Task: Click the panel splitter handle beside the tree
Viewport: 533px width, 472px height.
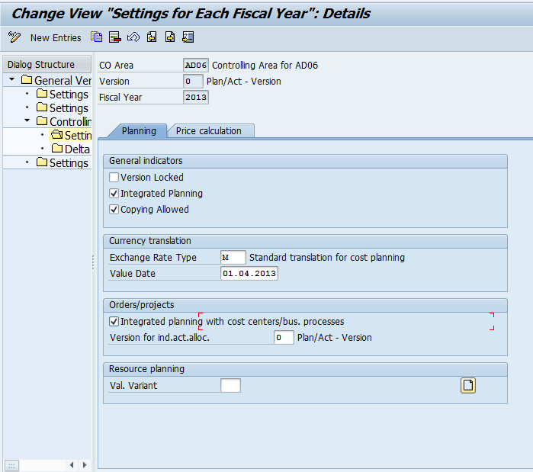Action: (93, 262)
